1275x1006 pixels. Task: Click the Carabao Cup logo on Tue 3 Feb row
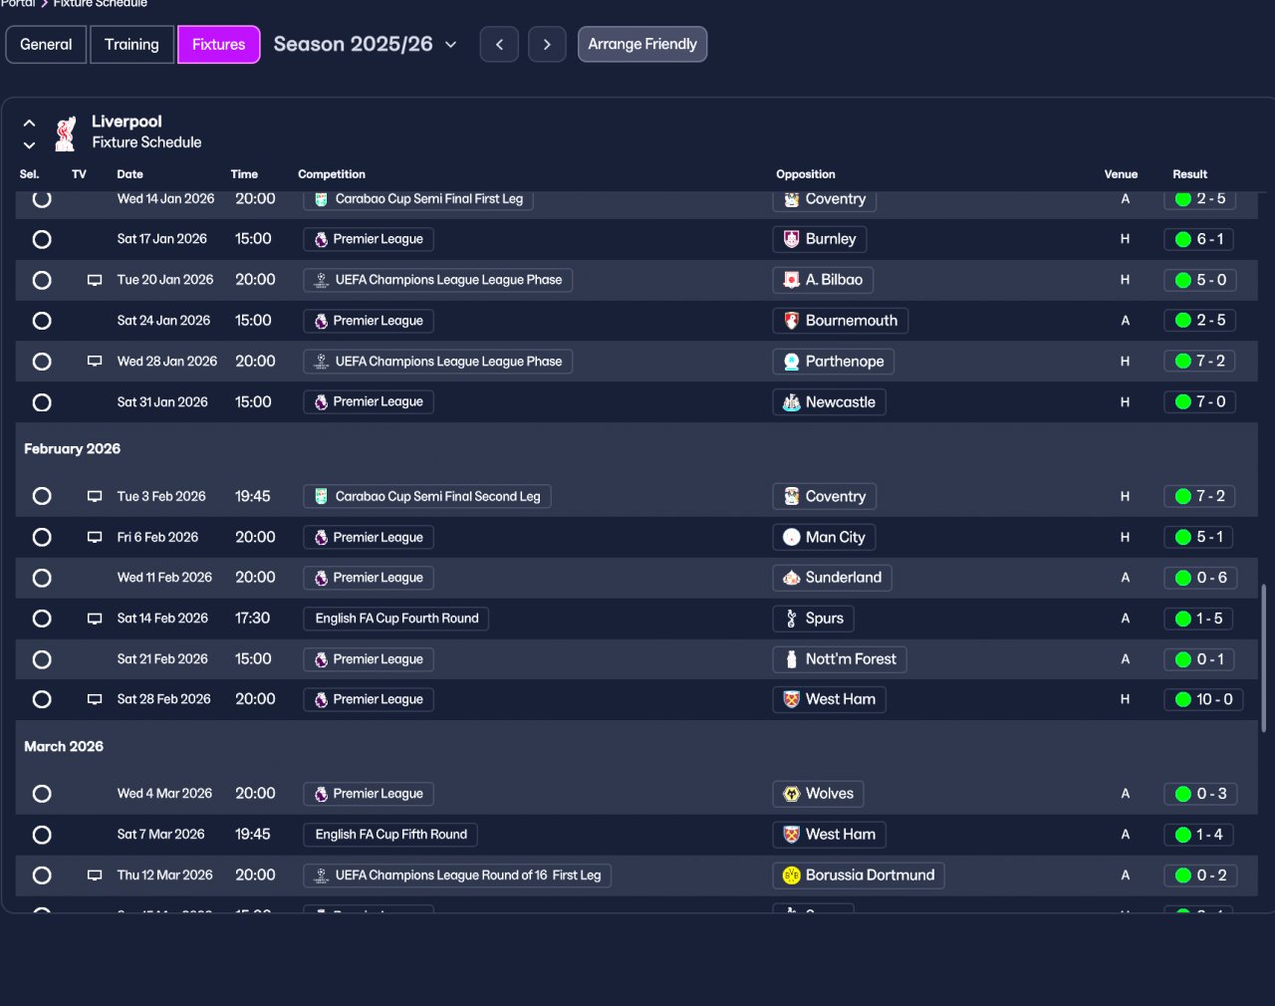pyautogui.click(x=321, y=496)
